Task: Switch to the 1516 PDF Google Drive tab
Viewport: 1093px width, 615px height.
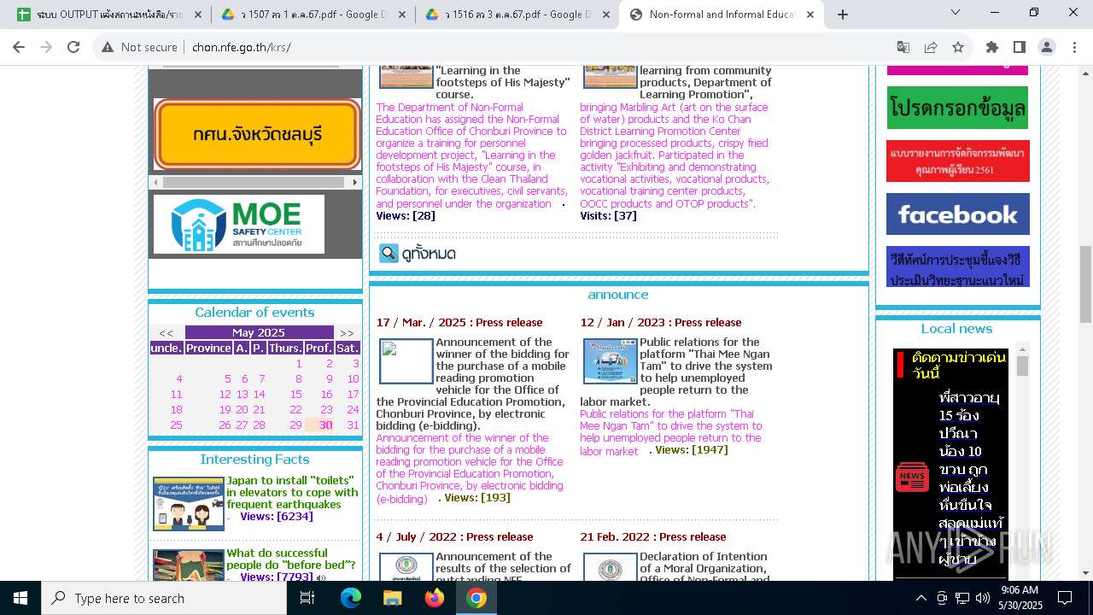Action: [517, 15]
